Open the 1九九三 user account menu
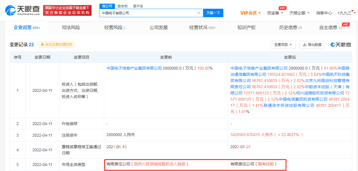358x171 pixels. click(347, 13)
